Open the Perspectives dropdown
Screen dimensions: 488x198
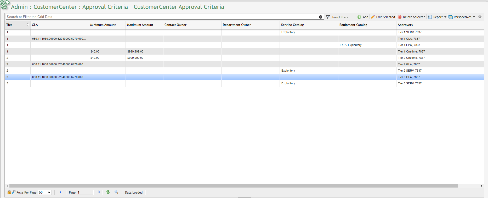tap(462, 17)
